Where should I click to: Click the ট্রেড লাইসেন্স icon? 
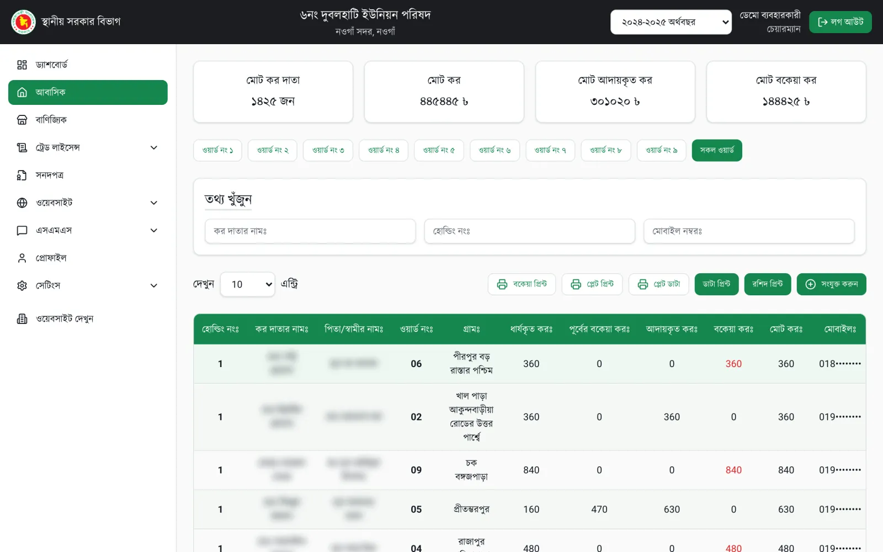point(22,147)
